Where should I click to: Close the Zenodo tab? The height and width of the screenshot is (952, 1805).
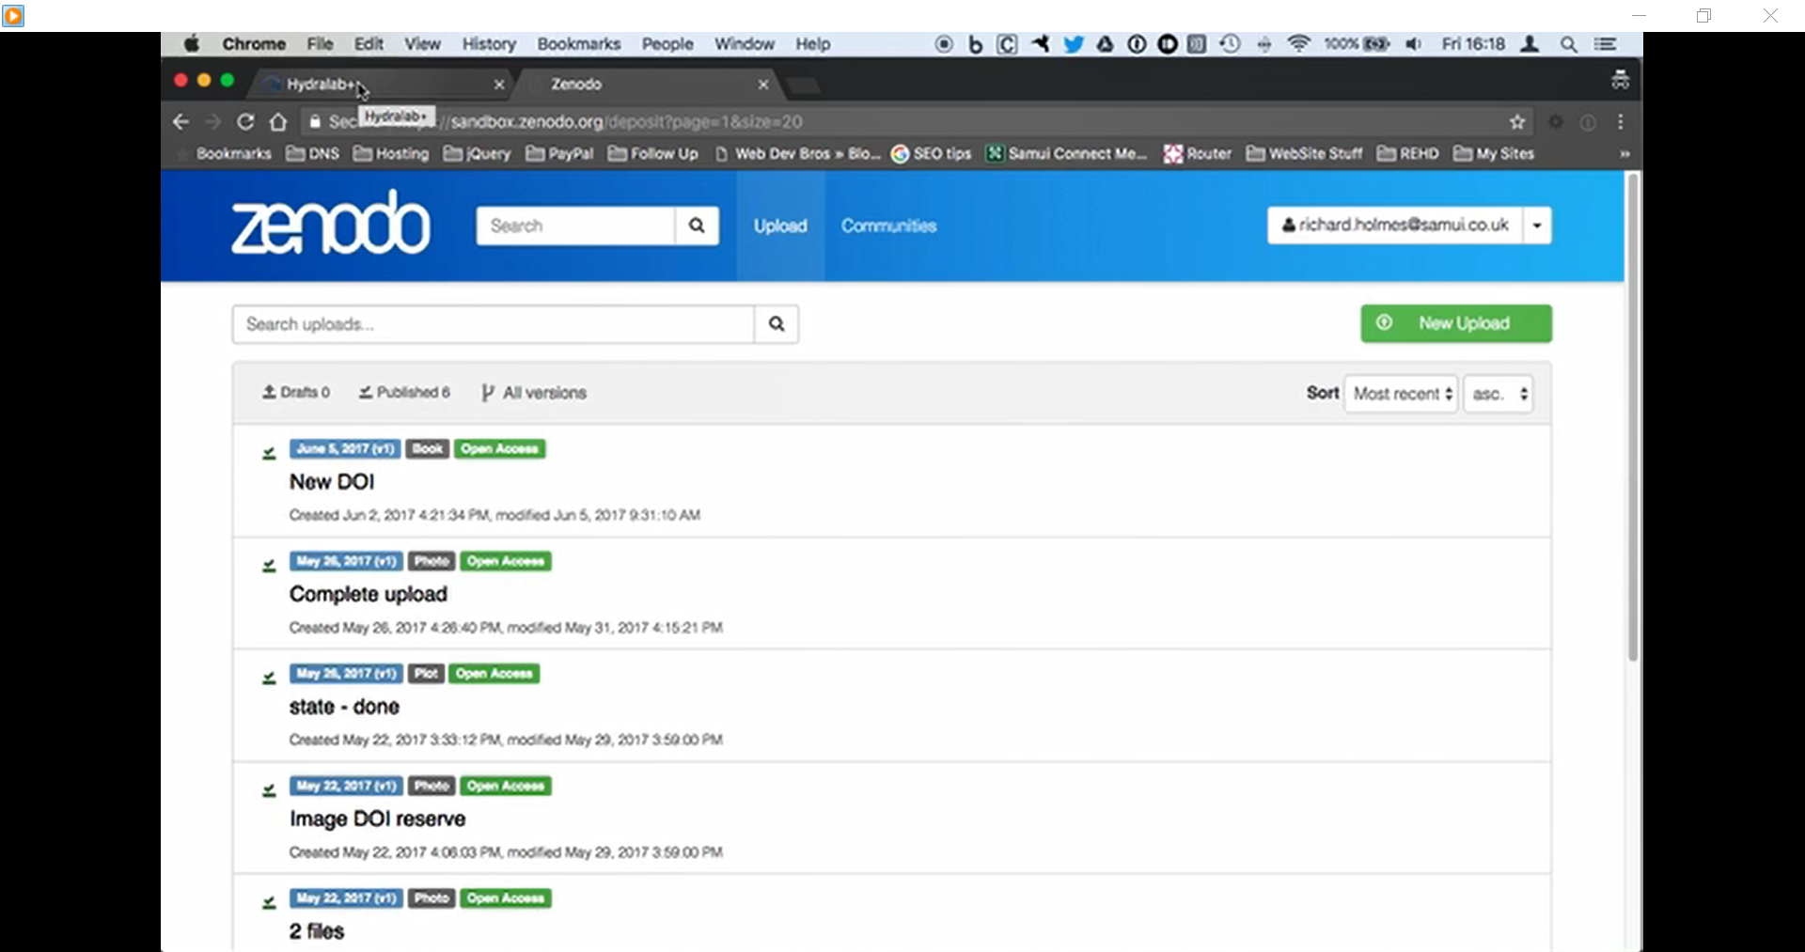(763, 85)
